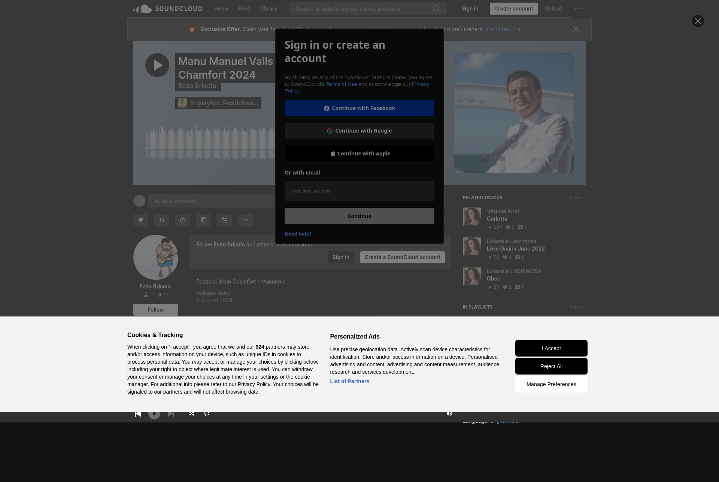Focus the email address field

pyautogui.click(x=359, y=191)
